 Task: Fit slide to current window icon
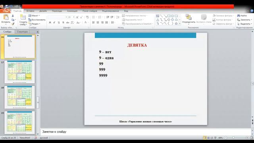pyautogui.click(x=251, y=138)
